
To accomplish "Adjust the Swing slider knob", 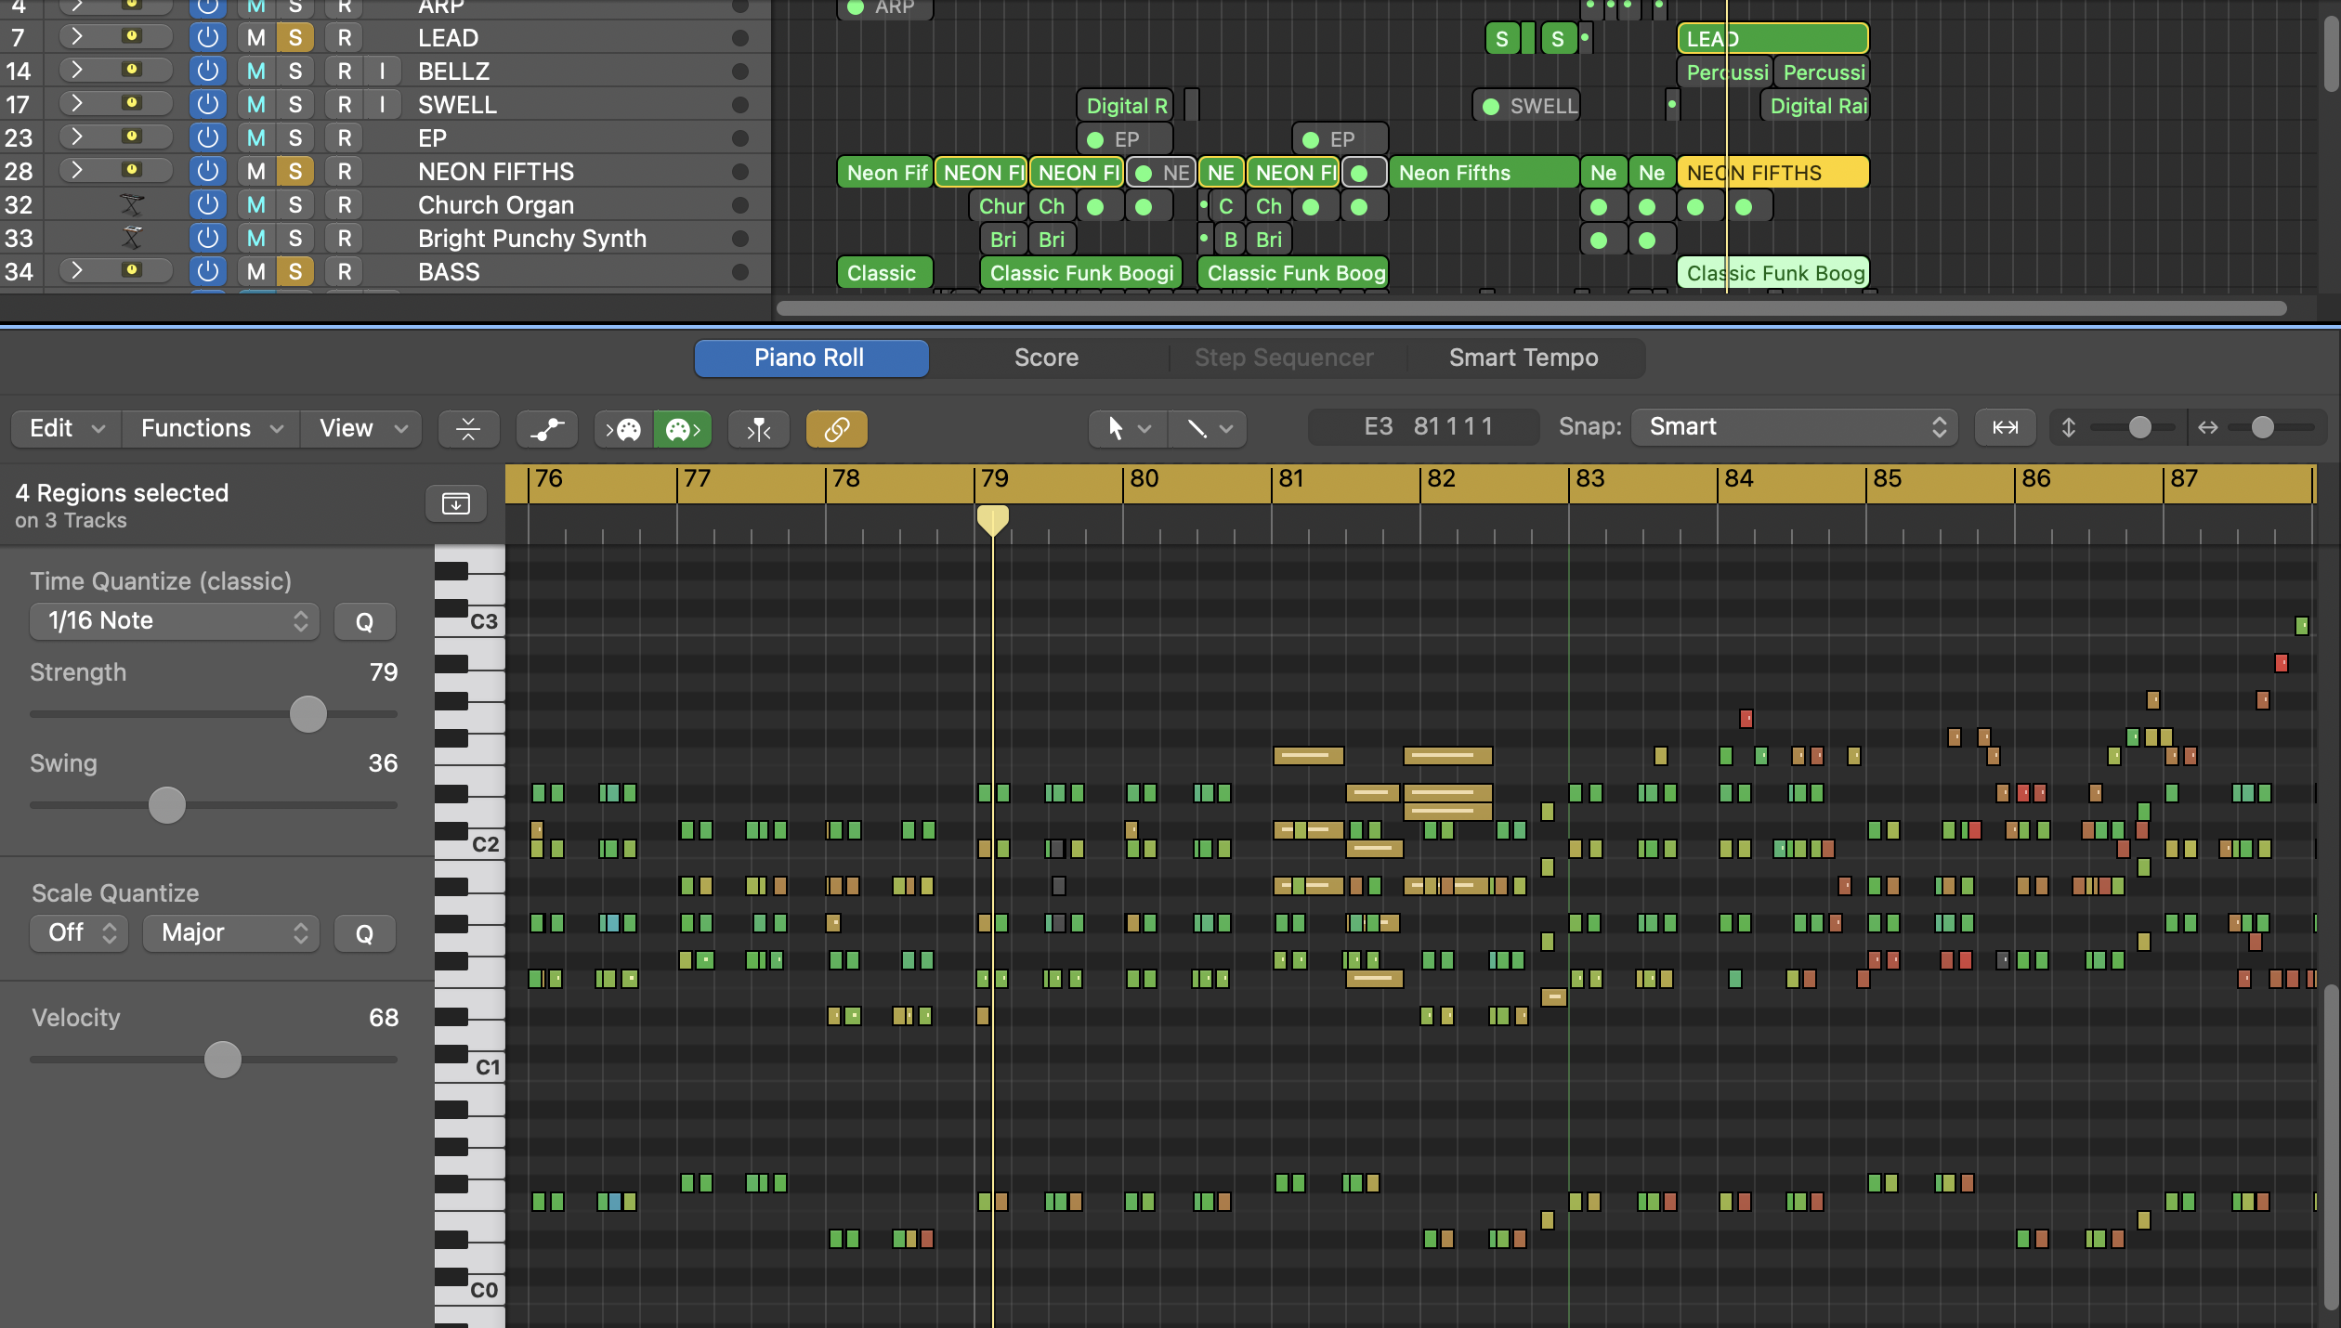I will (167, 805).
